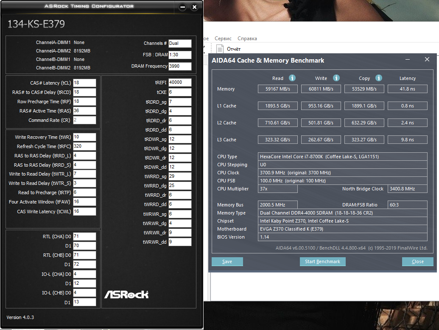Click the tREFI field showing 40000

click(x=180, y=82)
